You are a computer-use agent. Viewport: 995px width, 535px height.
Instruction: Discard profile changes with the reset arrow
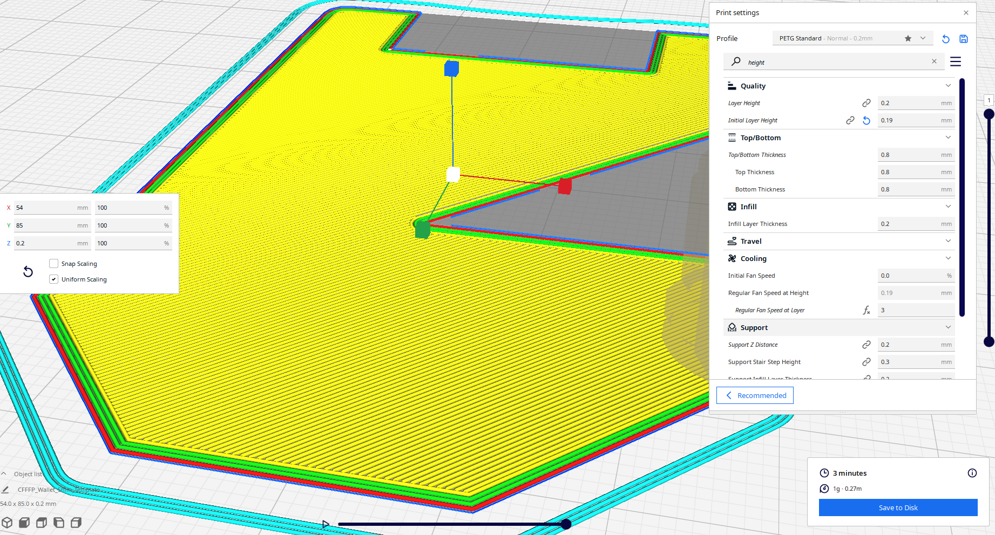click(945, 39)
